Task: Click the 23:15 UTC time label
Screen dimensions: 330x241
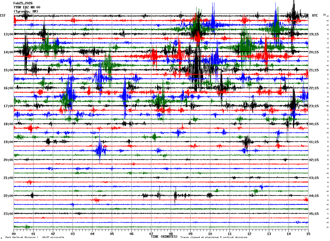Action: tap(314, 106)
